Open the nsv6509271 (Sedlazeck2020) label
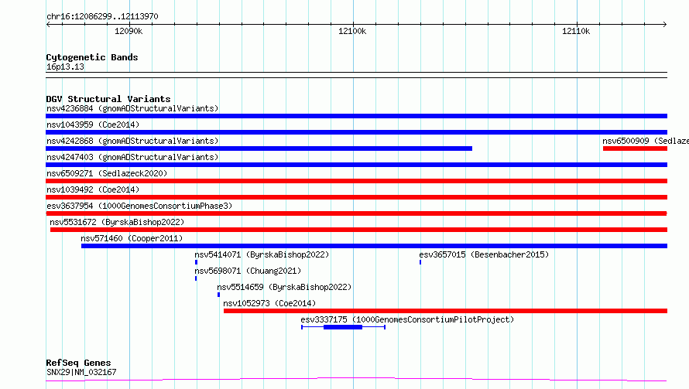The image size is (689, 389). 107,173
